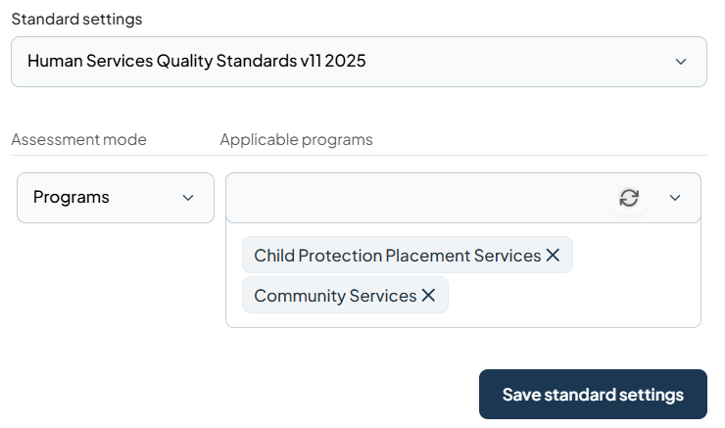Click Human Services Quality Standards v11 2025 text
The width and height of the screenshot is (725, 428).
[x=196, y=62]
